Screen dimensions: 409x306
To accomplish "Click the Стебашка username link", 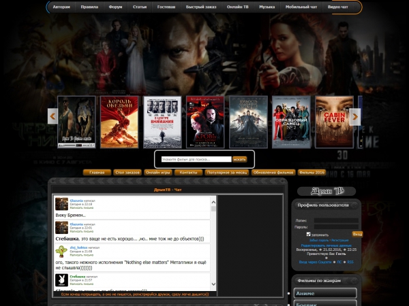I will click(78, 276).
